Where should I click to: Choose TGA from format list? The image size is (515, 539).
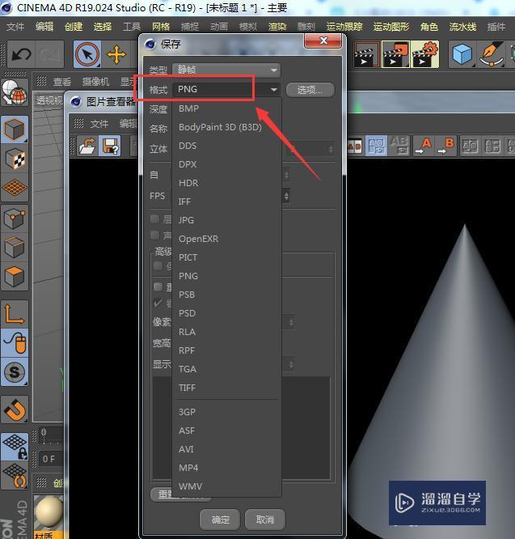188,369
